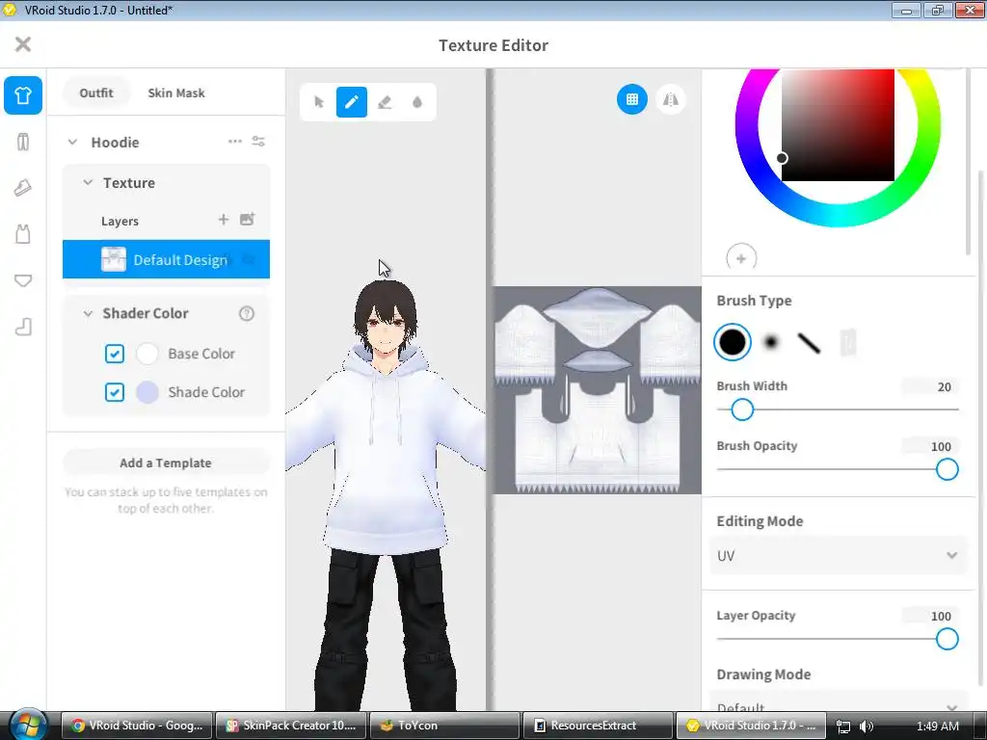
Task: Click the Layer Opacity slider
Action: (838, 640)
